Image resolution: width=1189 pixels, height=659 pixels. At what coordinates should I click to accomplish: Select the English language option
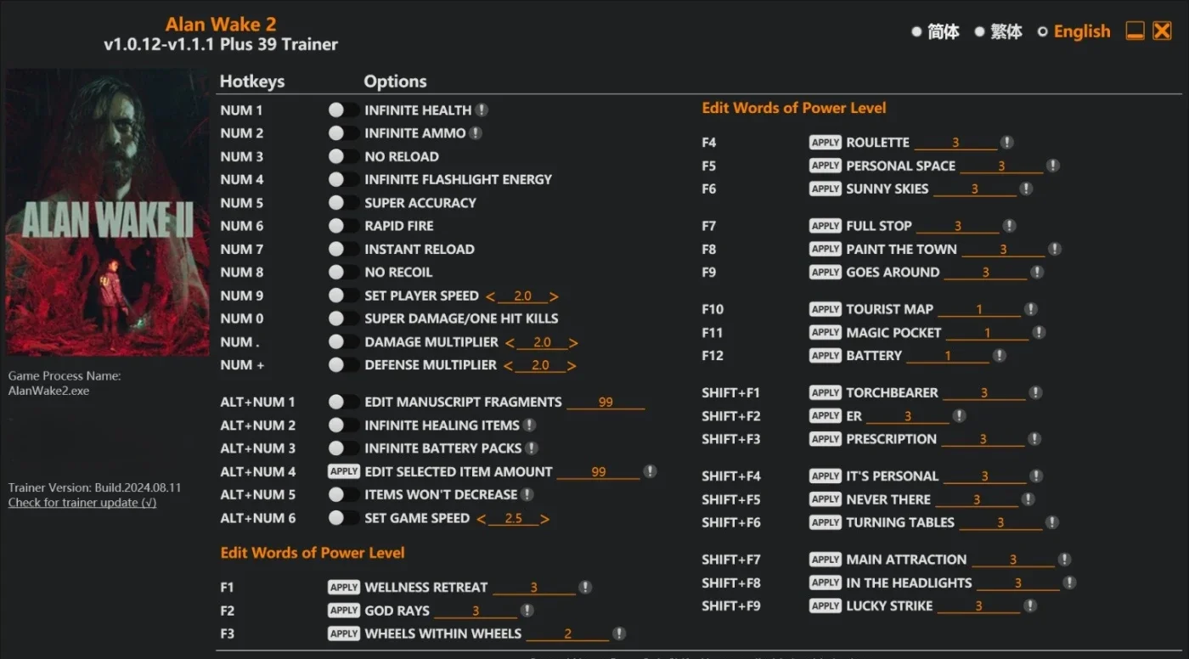click(1073, 31)
